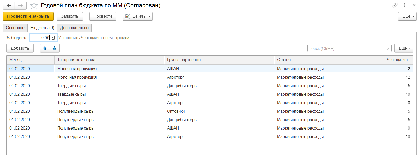Image resolution: width=419 pixels, height=155 pixels.
Task: Switch to the Основное tab
Action: click(15, 28)
